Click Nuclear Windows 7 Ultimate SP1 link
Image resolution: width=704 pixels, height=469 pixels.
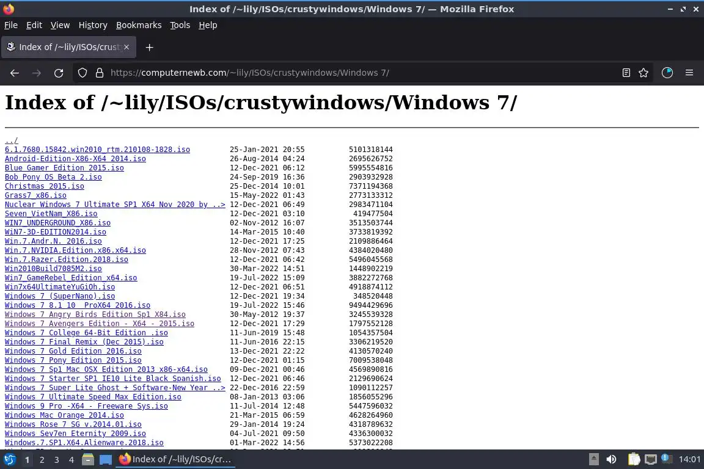pos(115,205)
